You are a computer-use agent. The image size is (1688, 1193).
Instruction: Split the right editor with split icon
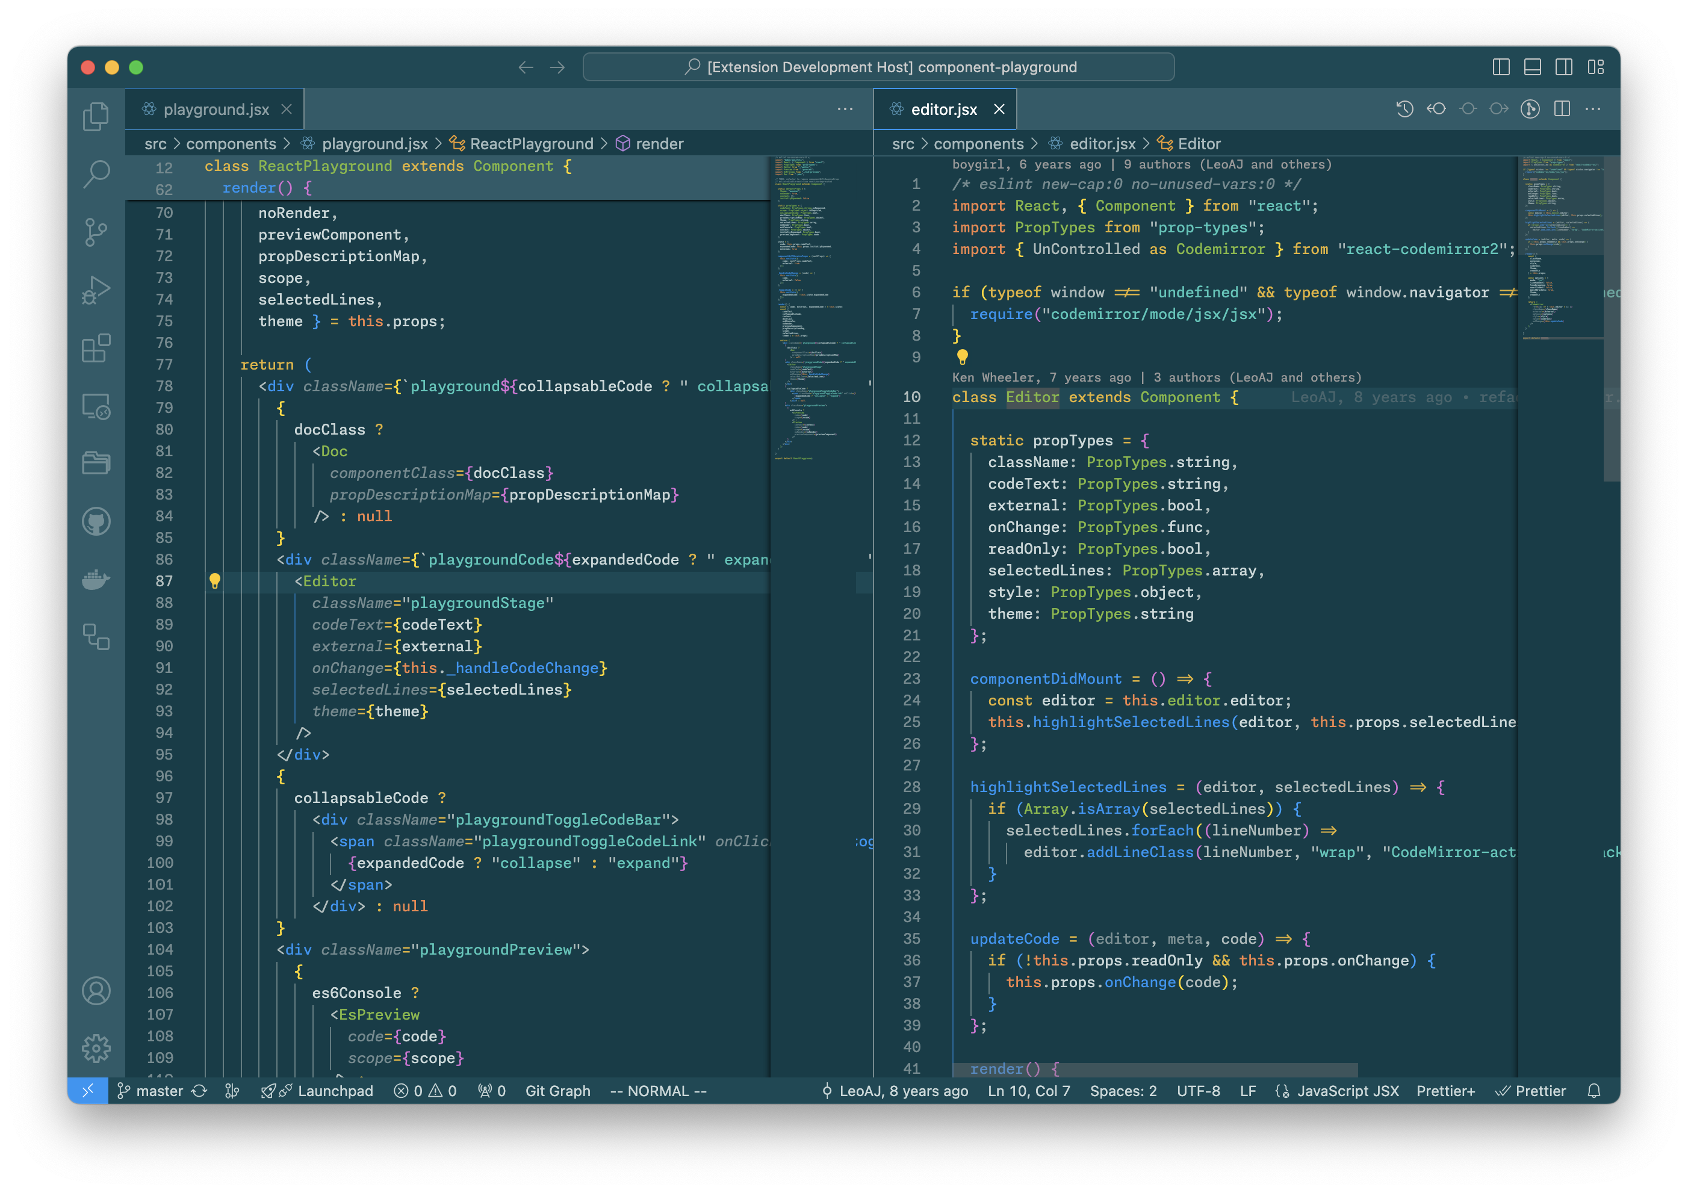coord(1562,110)
